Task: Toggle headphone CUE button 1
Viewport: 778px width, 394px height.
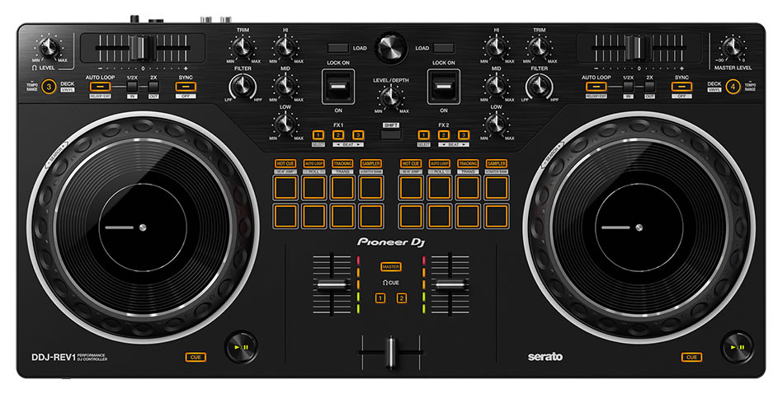Action: coord(380,298)
